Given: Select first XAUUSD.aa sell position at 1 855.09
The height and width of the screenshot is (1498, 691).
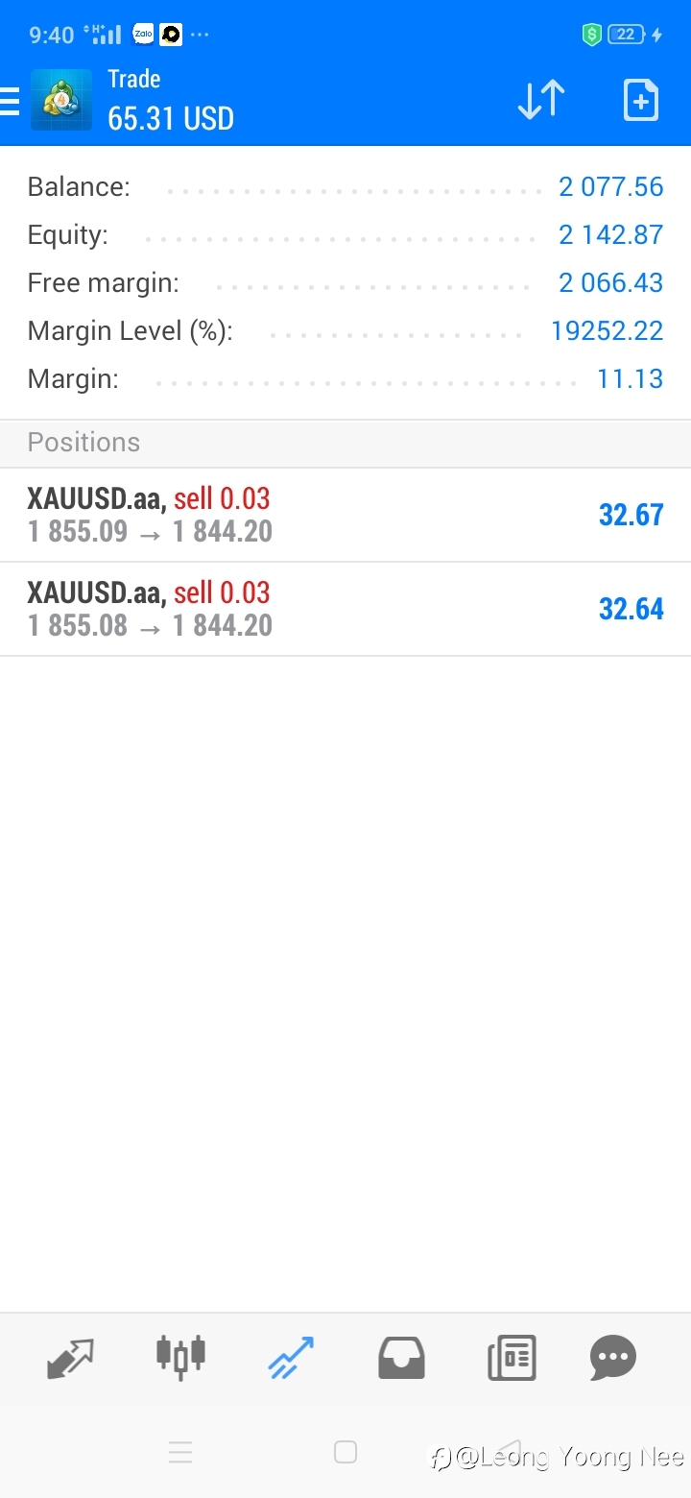Looking at the screenshot, I should (345, 515).
